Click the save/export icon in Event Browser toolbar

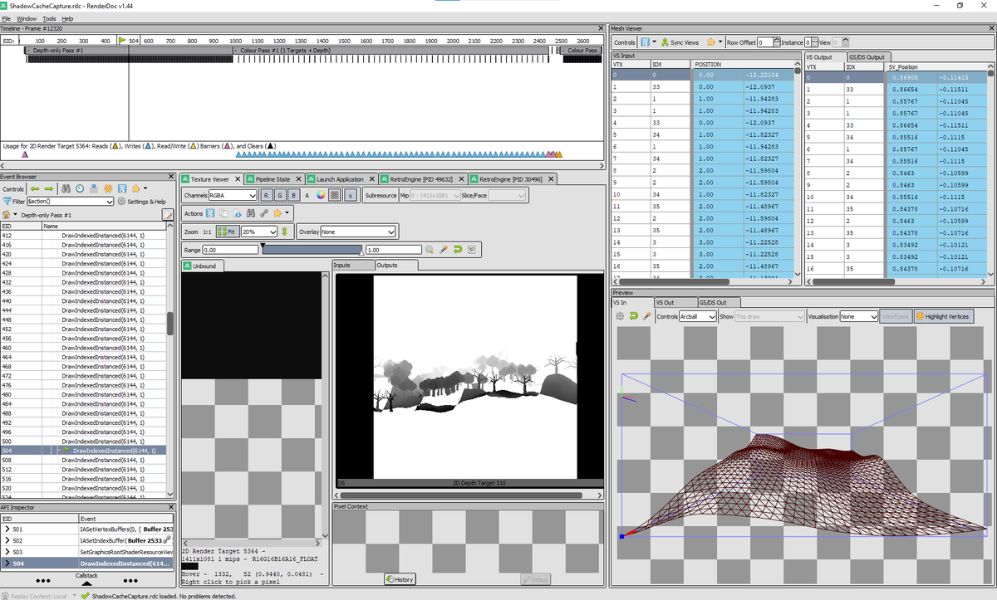click(x=122, y=188)
